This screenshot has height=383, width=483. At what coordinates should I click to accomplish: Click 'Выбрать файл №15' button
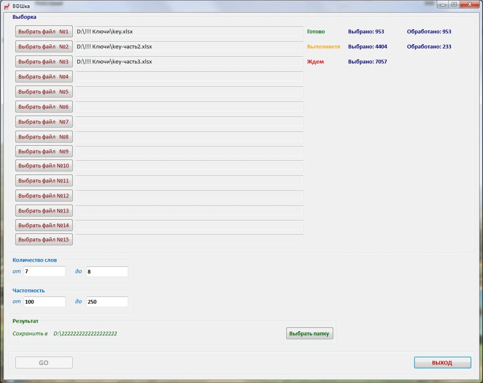point(44,239)
